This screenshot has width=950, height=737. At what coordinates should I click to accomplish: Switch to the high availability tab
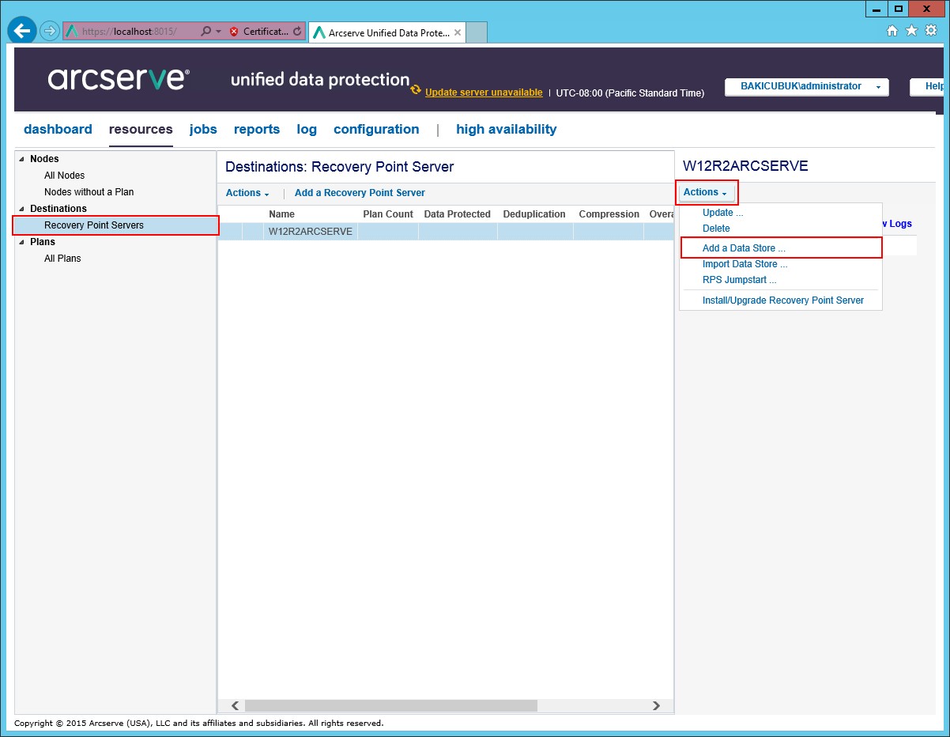point(507,129)
